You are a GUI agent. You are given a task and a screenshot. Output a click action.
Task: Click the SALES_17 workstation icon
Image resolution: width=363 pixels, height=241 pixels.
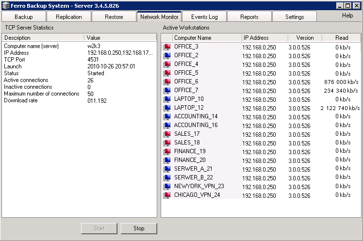coord(167,134)
